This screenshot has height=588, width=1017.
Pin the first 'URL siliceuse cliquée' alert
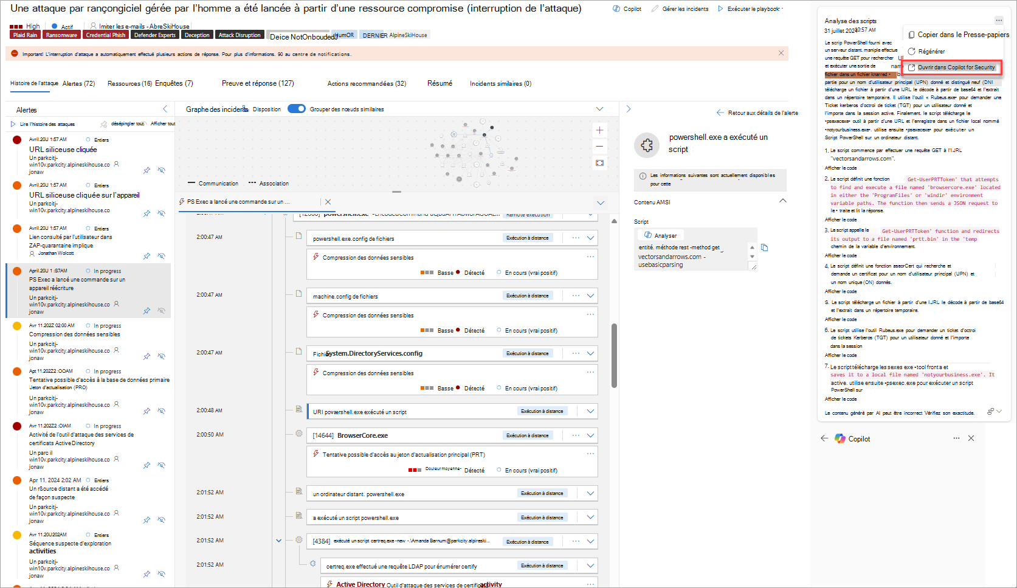(147, 170)
